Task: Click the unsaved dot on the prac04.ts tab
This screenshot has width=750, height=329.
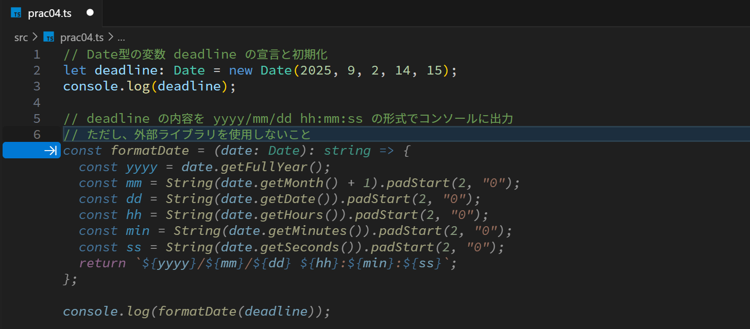Action: [x=90, y=12]
